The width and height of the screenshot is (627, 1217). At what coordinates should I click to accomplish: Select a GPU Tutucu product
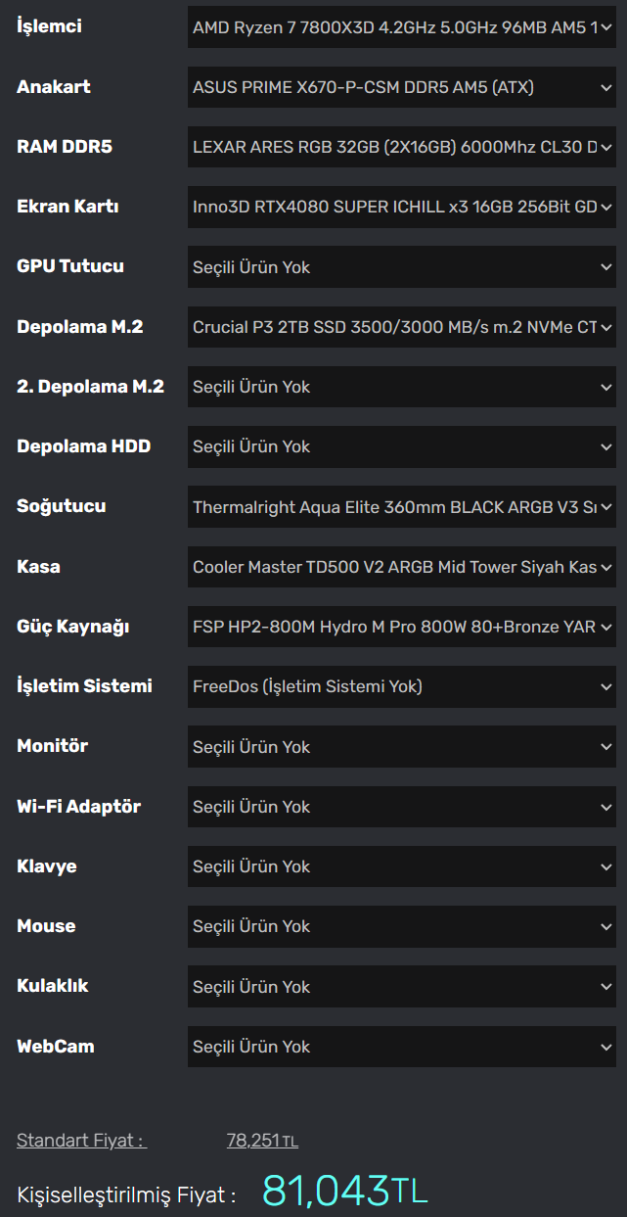[401, 266]
